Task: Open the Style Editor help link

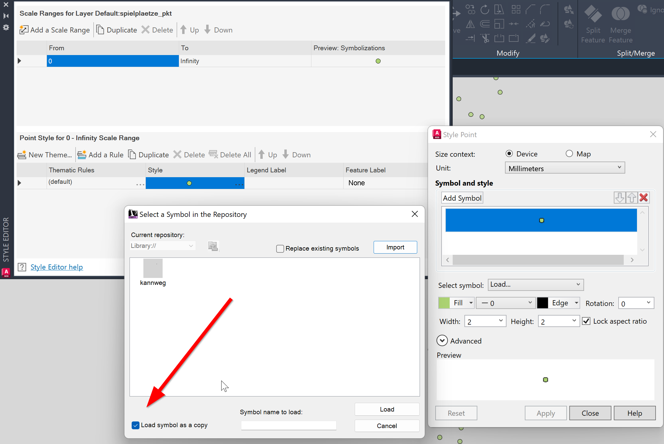Action: (57, 267)
